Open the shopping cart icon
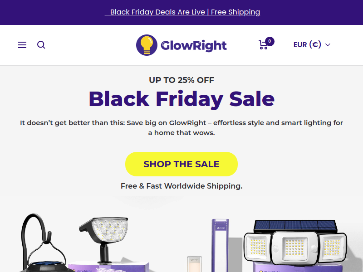Image resolution: width=363 pixels, height=272 pixels. [x=264, y=45]
